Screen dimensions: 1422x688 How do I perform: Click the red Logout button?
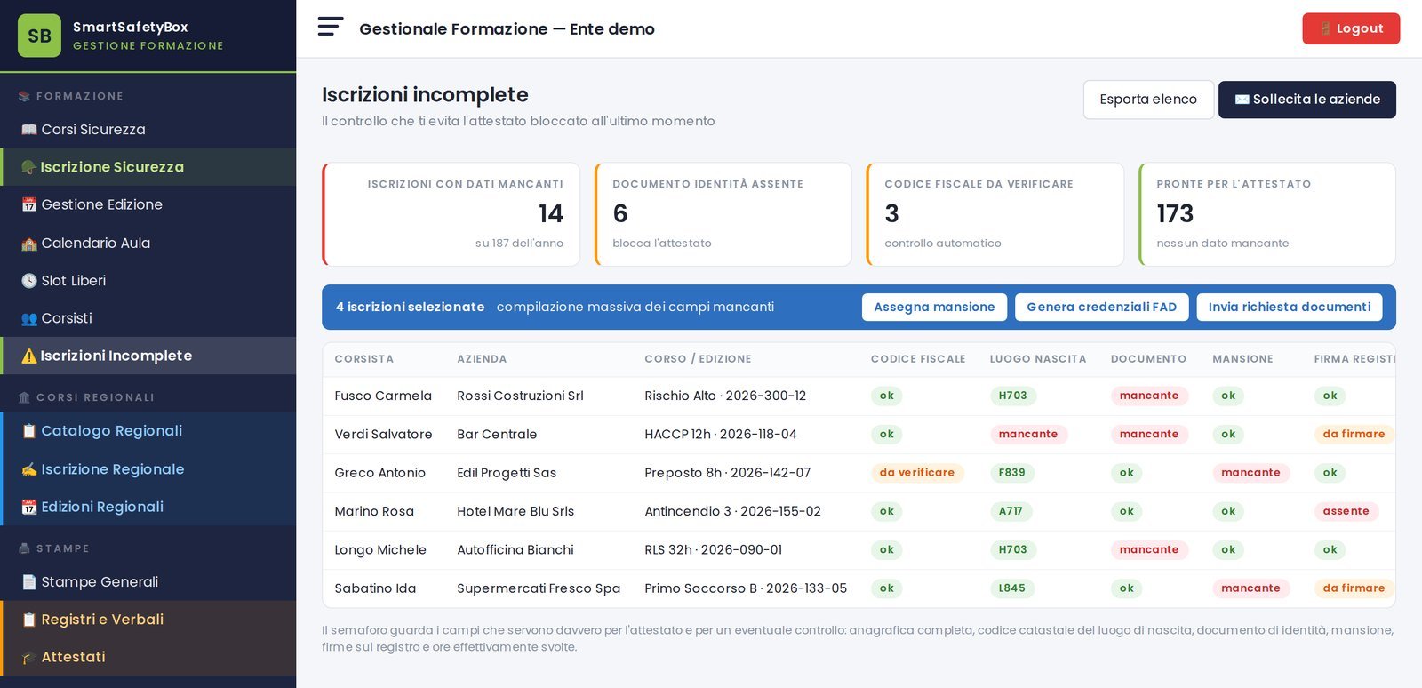pos(1351,28)
